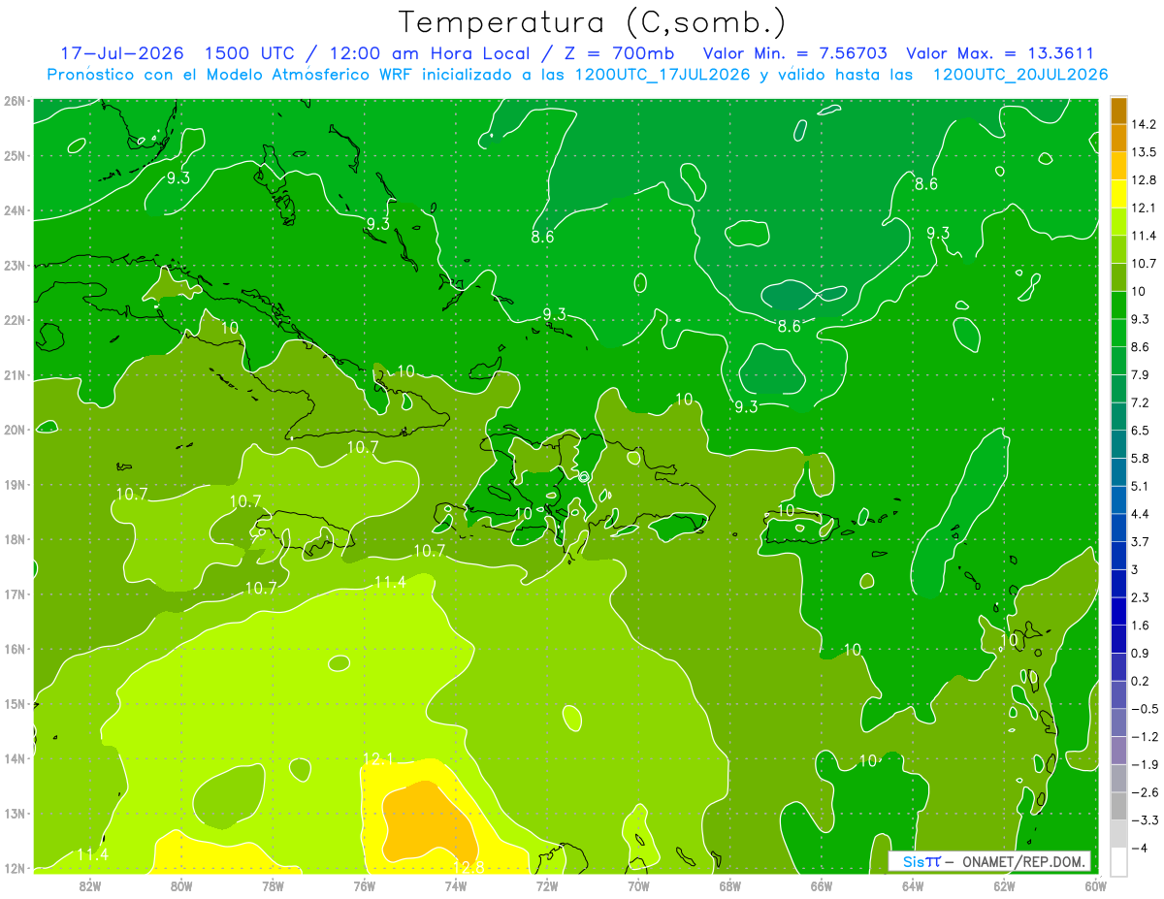
Task: Click the legend value "7.9"
Action: coord(1141,374)
